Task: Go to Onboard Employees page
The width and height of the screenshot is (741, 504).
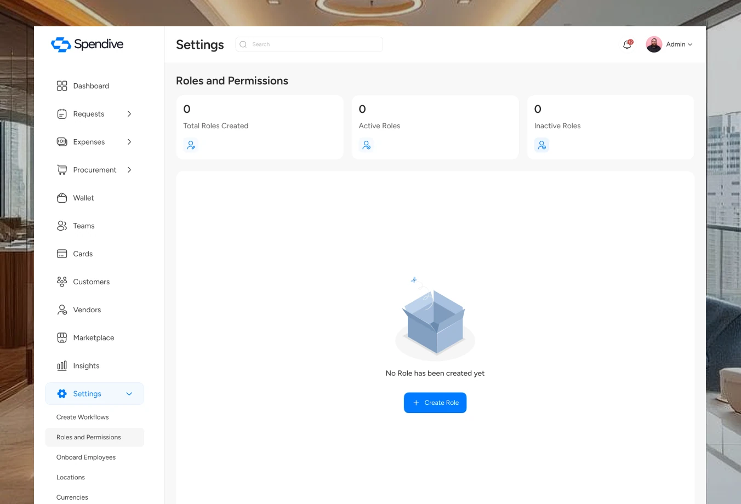Action: click(86, 457)
